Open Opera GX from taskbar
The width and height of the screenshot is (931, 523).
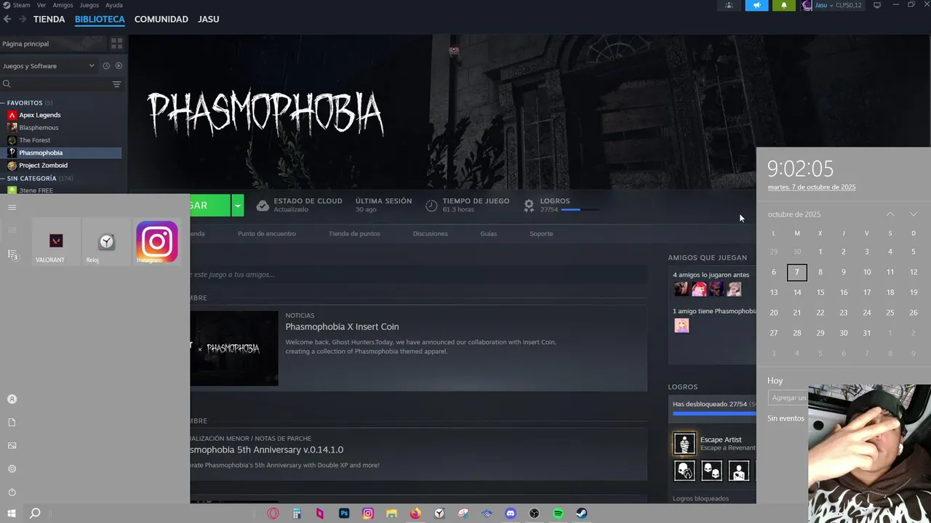(273, 513)
